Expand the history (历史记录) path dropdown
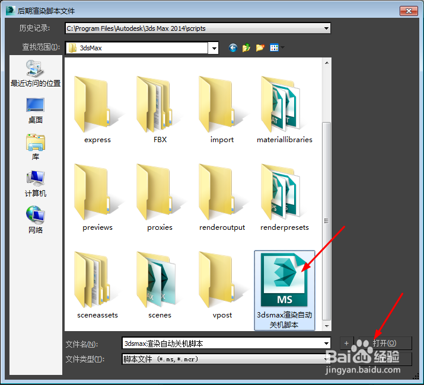424x385 pixels. (326, 28)
